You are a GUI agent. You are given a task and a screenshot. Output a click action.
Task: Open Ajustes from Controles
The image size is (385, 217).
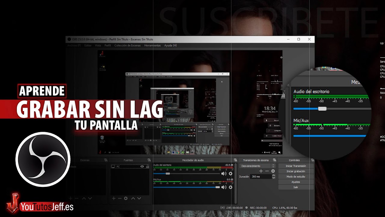click(x=296, y=182)
